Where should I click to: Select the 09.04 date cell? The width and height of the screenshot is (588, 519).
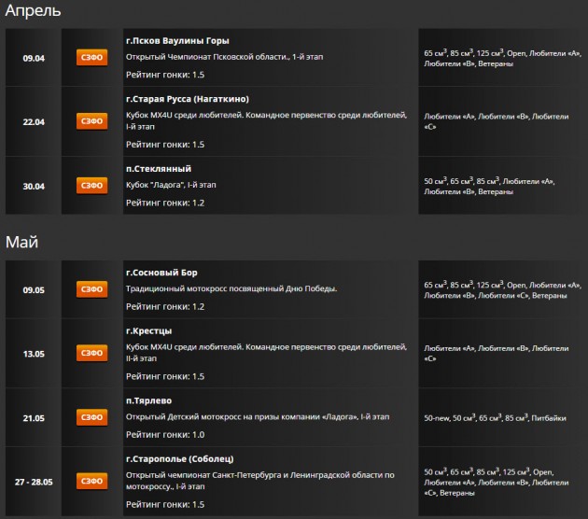tap(34, 58)
